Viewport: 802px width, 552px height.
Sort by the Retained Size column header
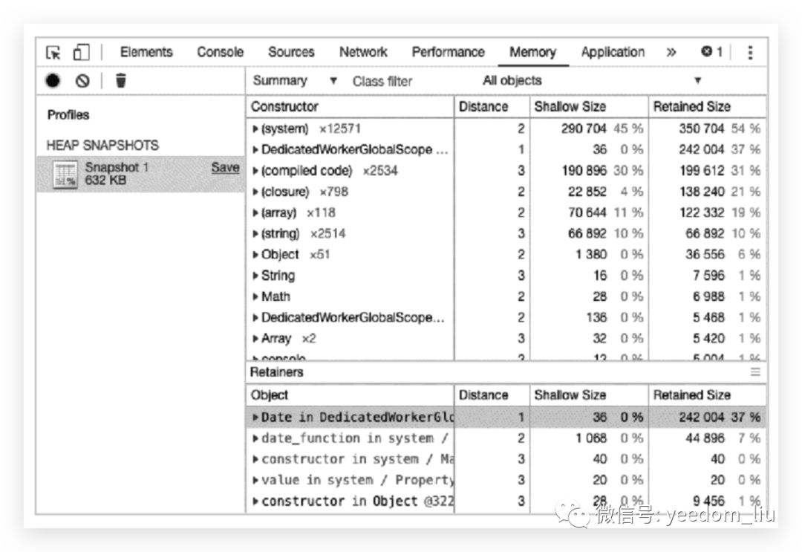(x=691, y=107)
